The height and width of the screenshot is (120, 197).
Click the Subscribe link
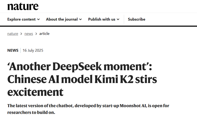(137, 19)
